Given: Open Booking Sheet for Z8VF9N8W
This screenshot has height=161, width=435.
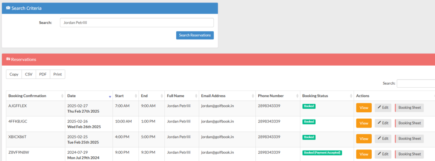Looking at the screenshot, I should (x=410, y=154).
